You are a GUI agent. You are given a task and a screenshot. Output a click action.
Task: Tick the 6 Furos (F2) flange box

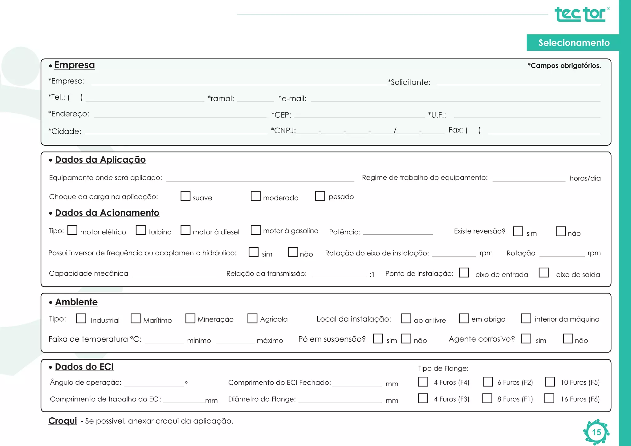pos(487,382)
